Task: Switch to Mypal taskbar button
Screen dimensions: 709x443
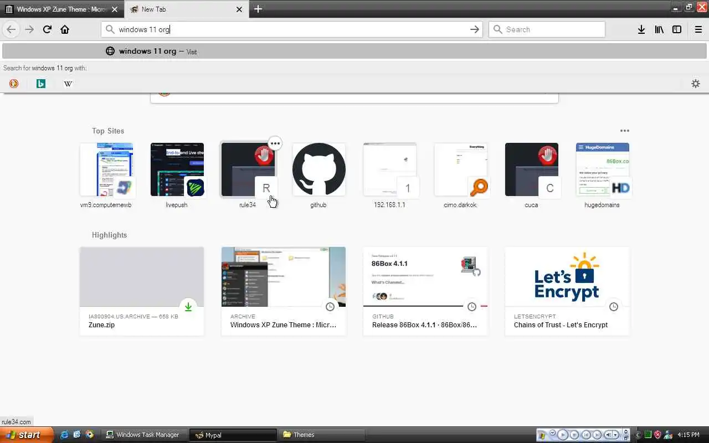Action: (x=232, y=435)
